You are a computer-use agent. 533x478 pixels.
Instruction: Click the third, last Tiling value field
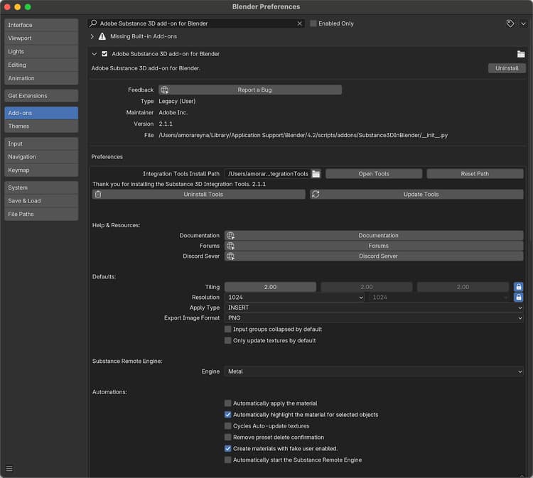463,287
